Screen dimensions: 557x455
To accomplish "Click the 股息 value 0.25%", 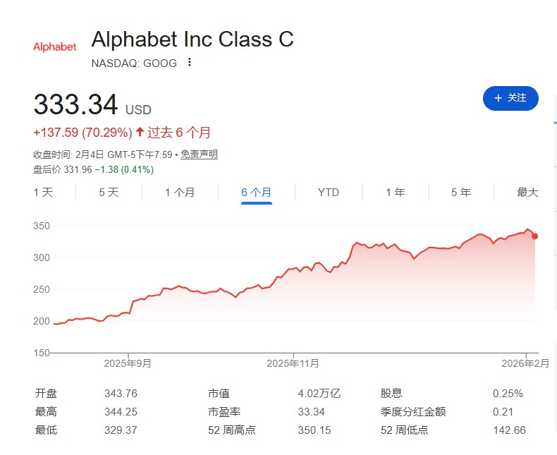I will (x=508, y=394).
